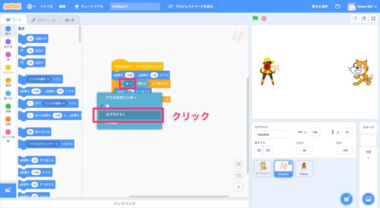Open the add extension button at bottom-left
The image size is (380, 208).
(x=8, y=189)
